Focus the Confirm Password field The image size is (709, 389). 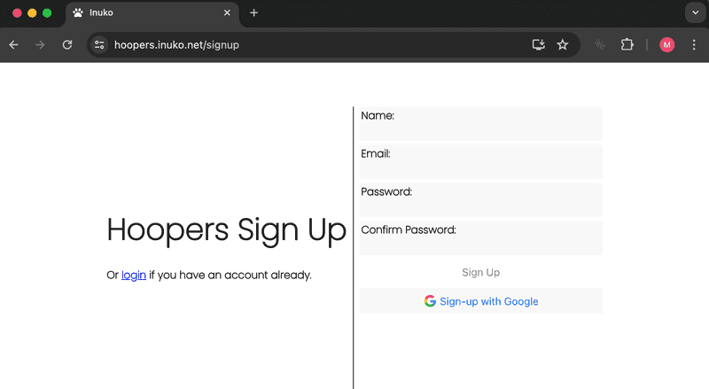click(480, 237)
